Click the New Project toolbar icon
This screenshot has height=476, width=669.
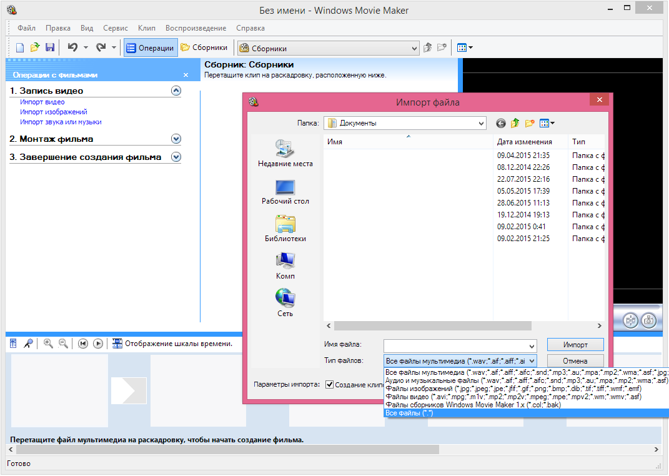(19, 47)
